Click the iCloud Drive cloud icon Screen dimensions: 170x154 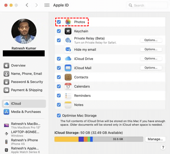pyautogui.click(x=68, y=59)
